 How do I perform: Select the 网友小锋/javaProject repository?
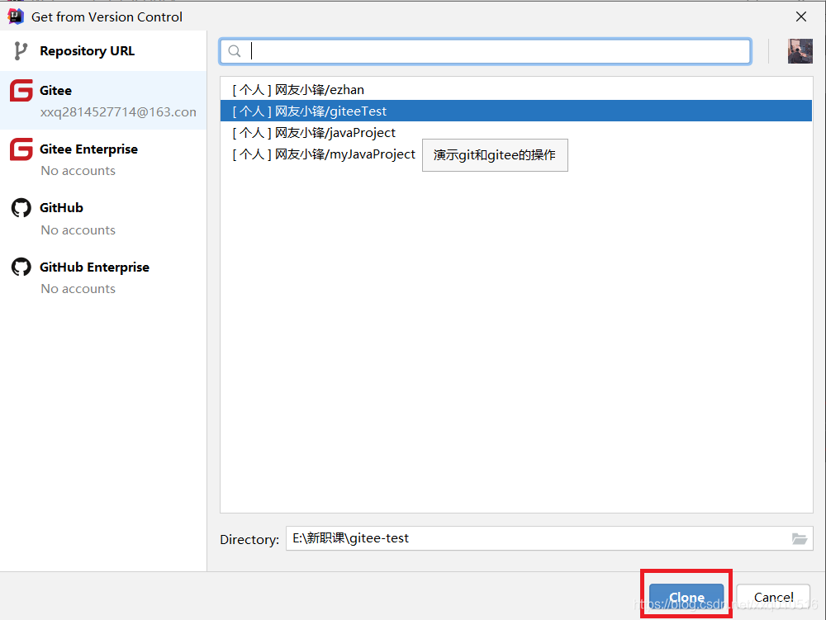515,133
